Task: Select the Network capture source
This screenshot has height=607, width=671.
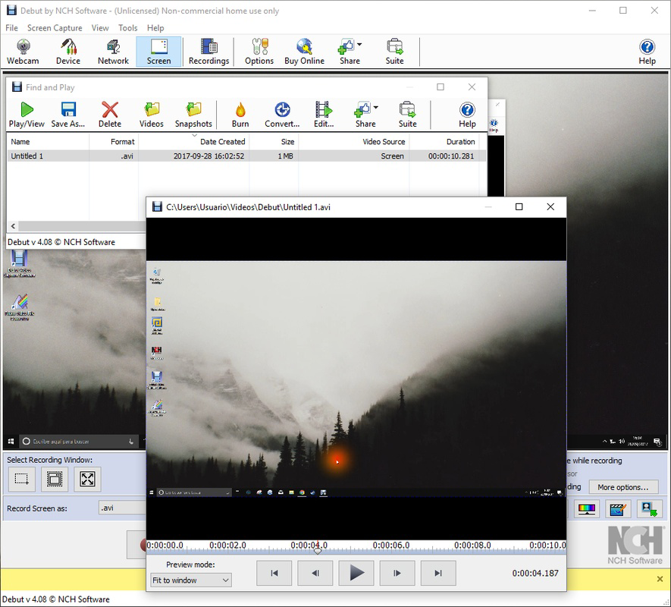Action: [x=113, y=52]
